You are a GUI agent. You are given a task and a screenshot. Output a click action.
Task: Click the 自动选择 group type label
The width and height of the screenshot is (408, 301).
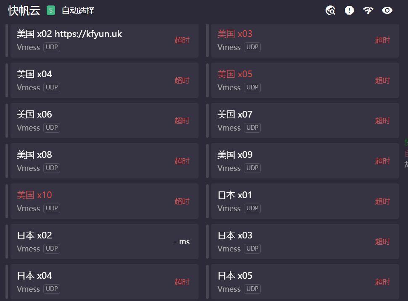(78, 10)
